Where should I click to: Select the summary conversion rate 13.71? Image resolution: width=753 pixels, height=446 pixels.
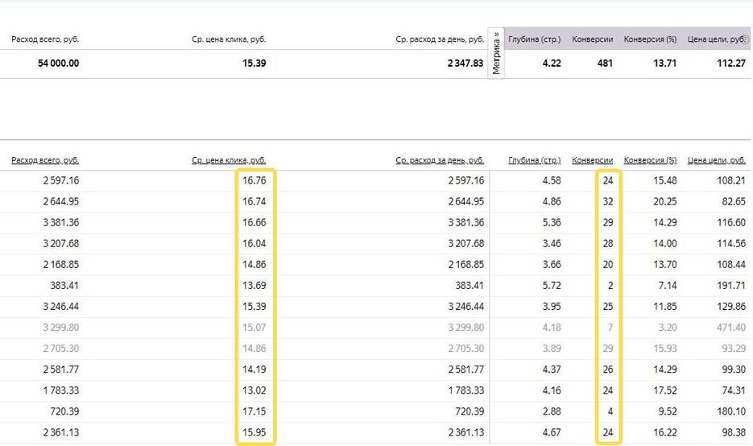point(664,63)
